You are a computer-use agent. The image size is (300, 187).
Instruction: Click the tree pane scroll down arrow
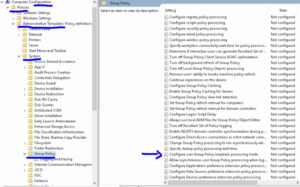tap(94, 183)
